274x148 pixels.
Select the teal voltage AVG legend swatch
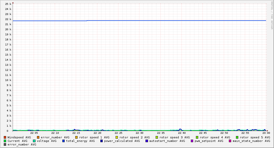pos(34,141)
